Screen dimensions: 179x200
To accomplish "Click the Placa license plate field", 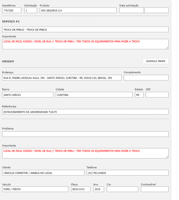I will [81, 189].
